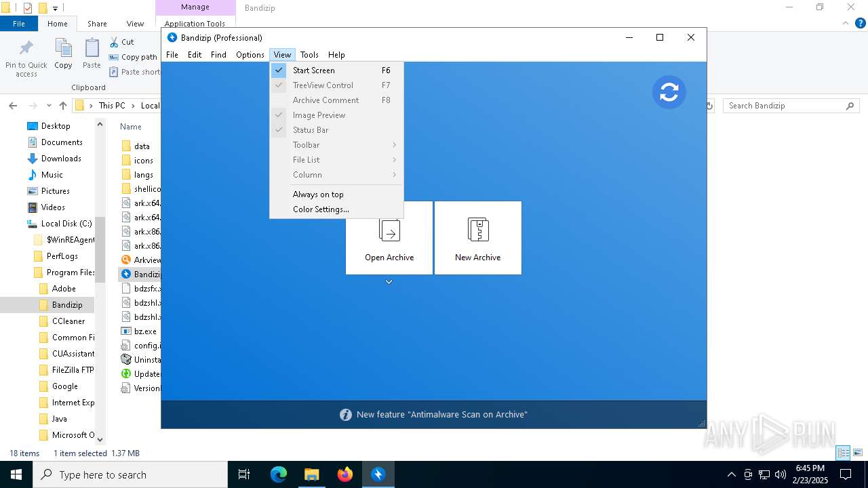Click Copy path in the Explorer clipboard group
The height and width of the screenshot is (488, 868).
(x=133, y=57)
